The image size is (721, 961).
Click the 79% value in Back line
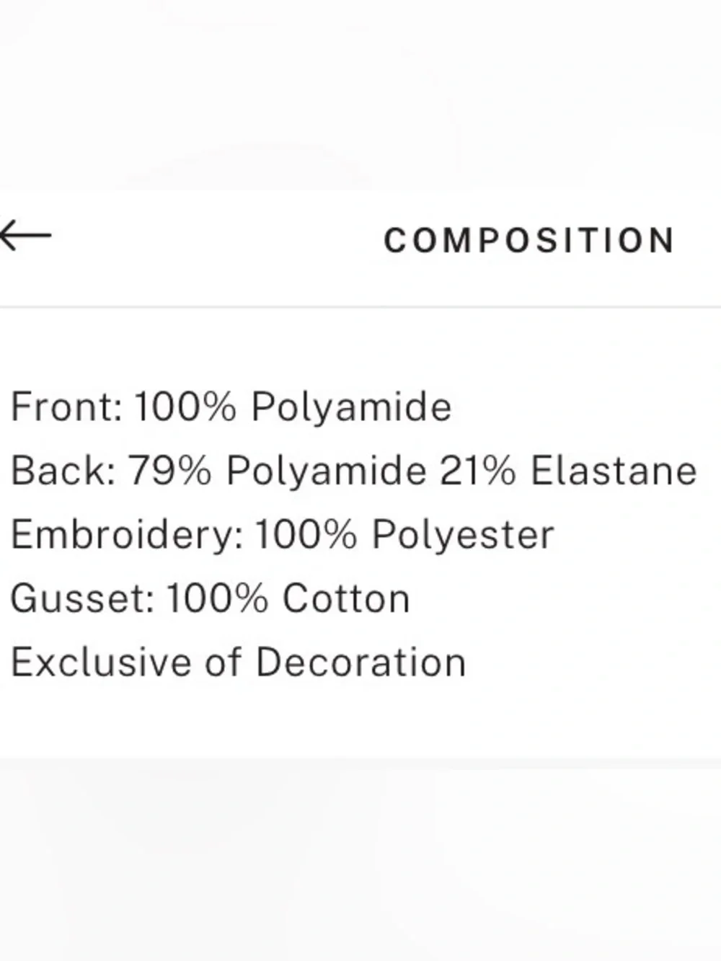[170, 471]
